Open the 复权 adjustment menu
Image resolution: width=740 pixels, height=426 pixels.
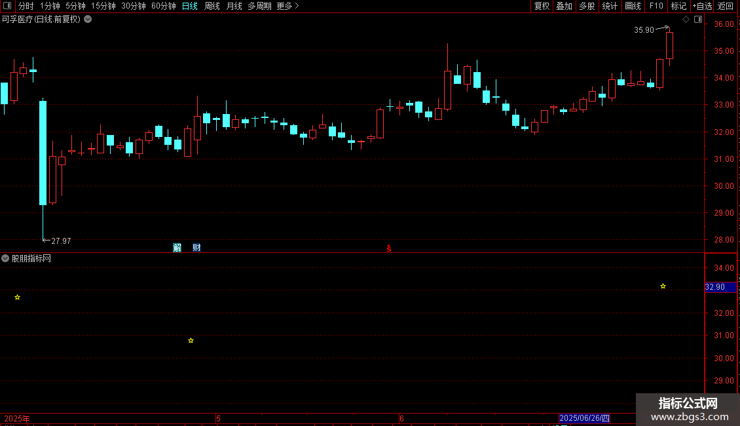coord(542,6)
